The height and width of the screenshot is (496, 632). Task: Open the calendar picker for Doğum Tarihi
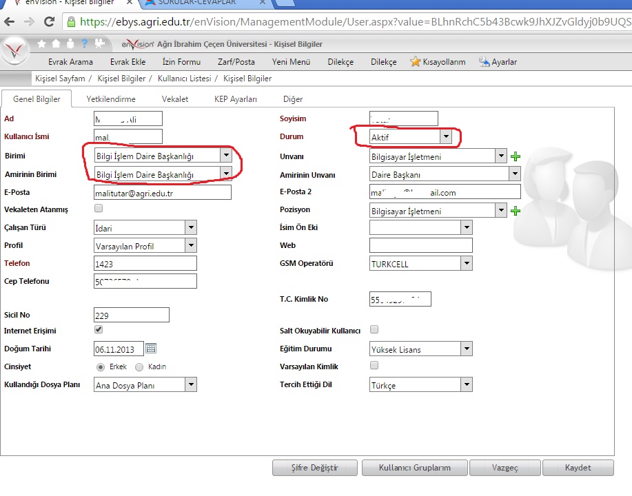click(x=151, y=349)
